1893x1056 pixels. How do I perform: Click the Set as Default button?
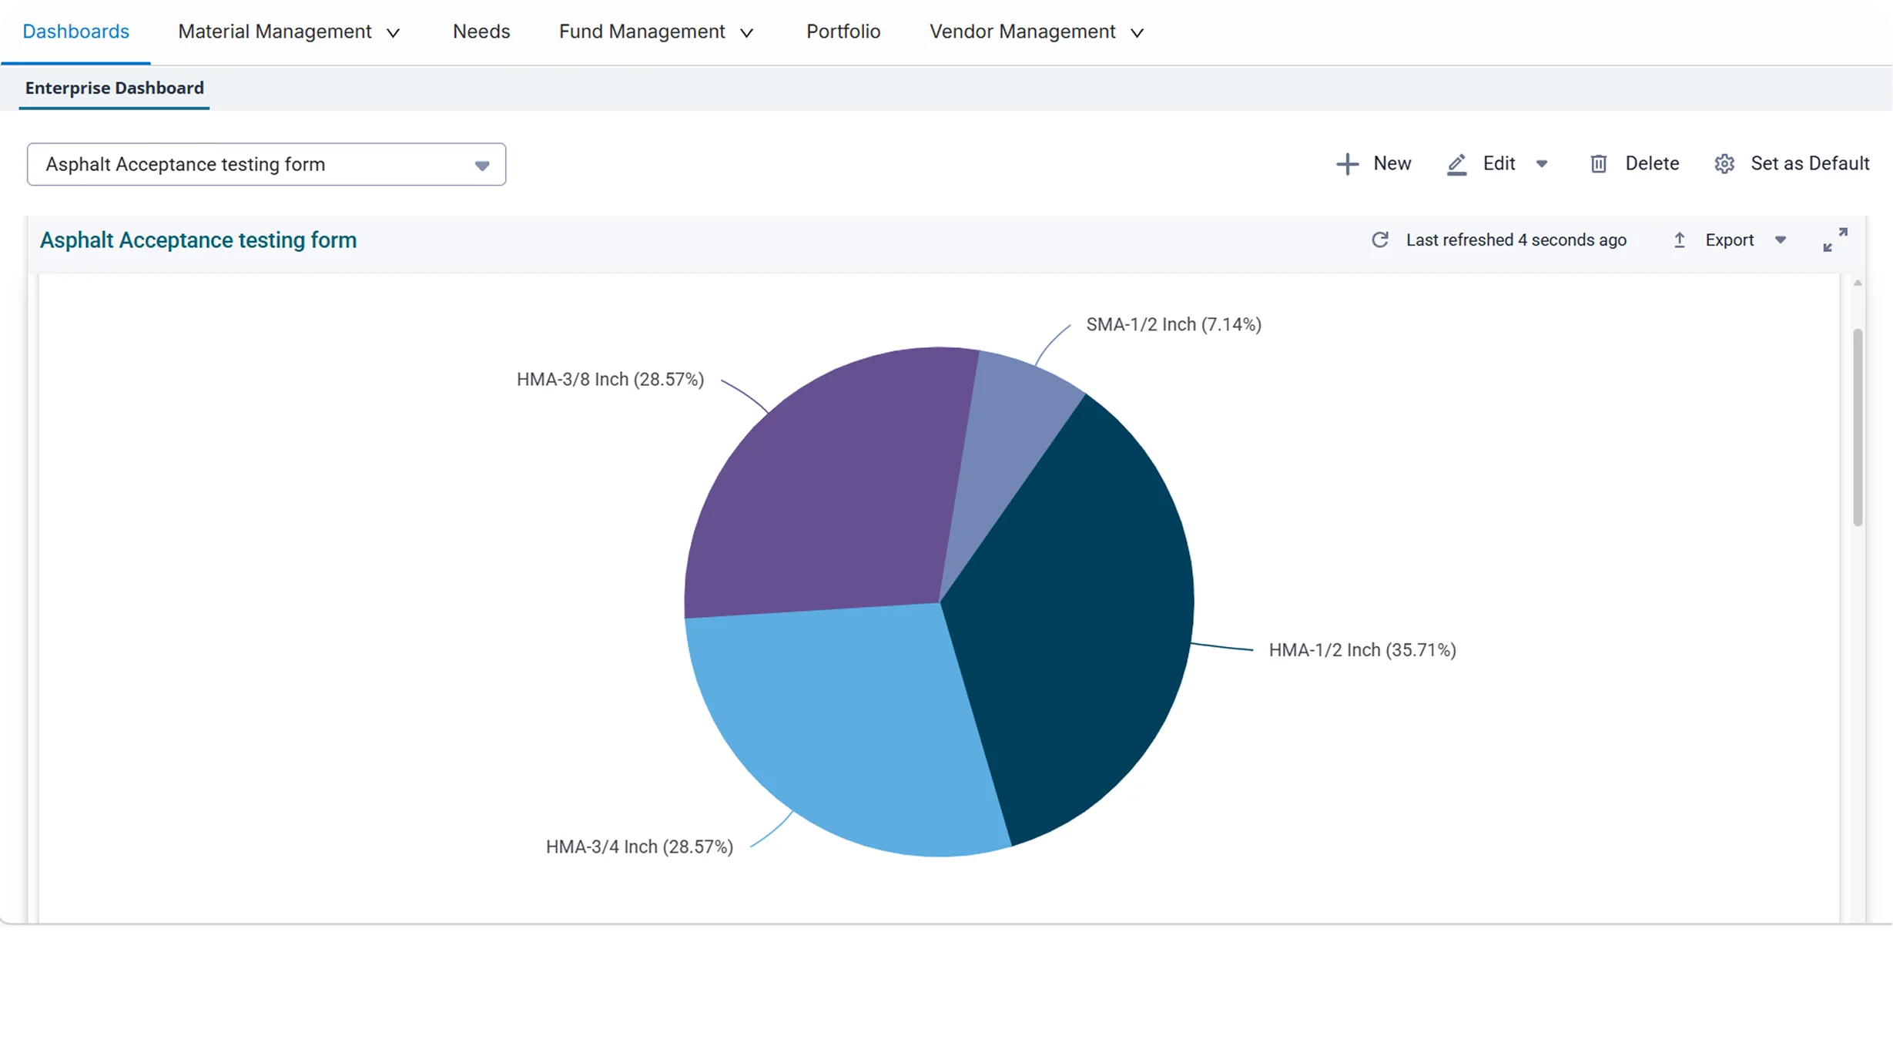click(x=1792, y=164)
